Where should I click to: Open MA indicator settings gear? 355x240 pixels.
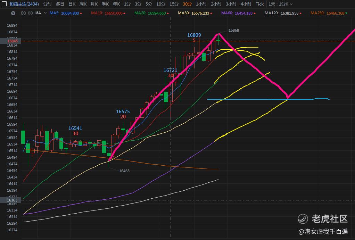coord(23,13)
